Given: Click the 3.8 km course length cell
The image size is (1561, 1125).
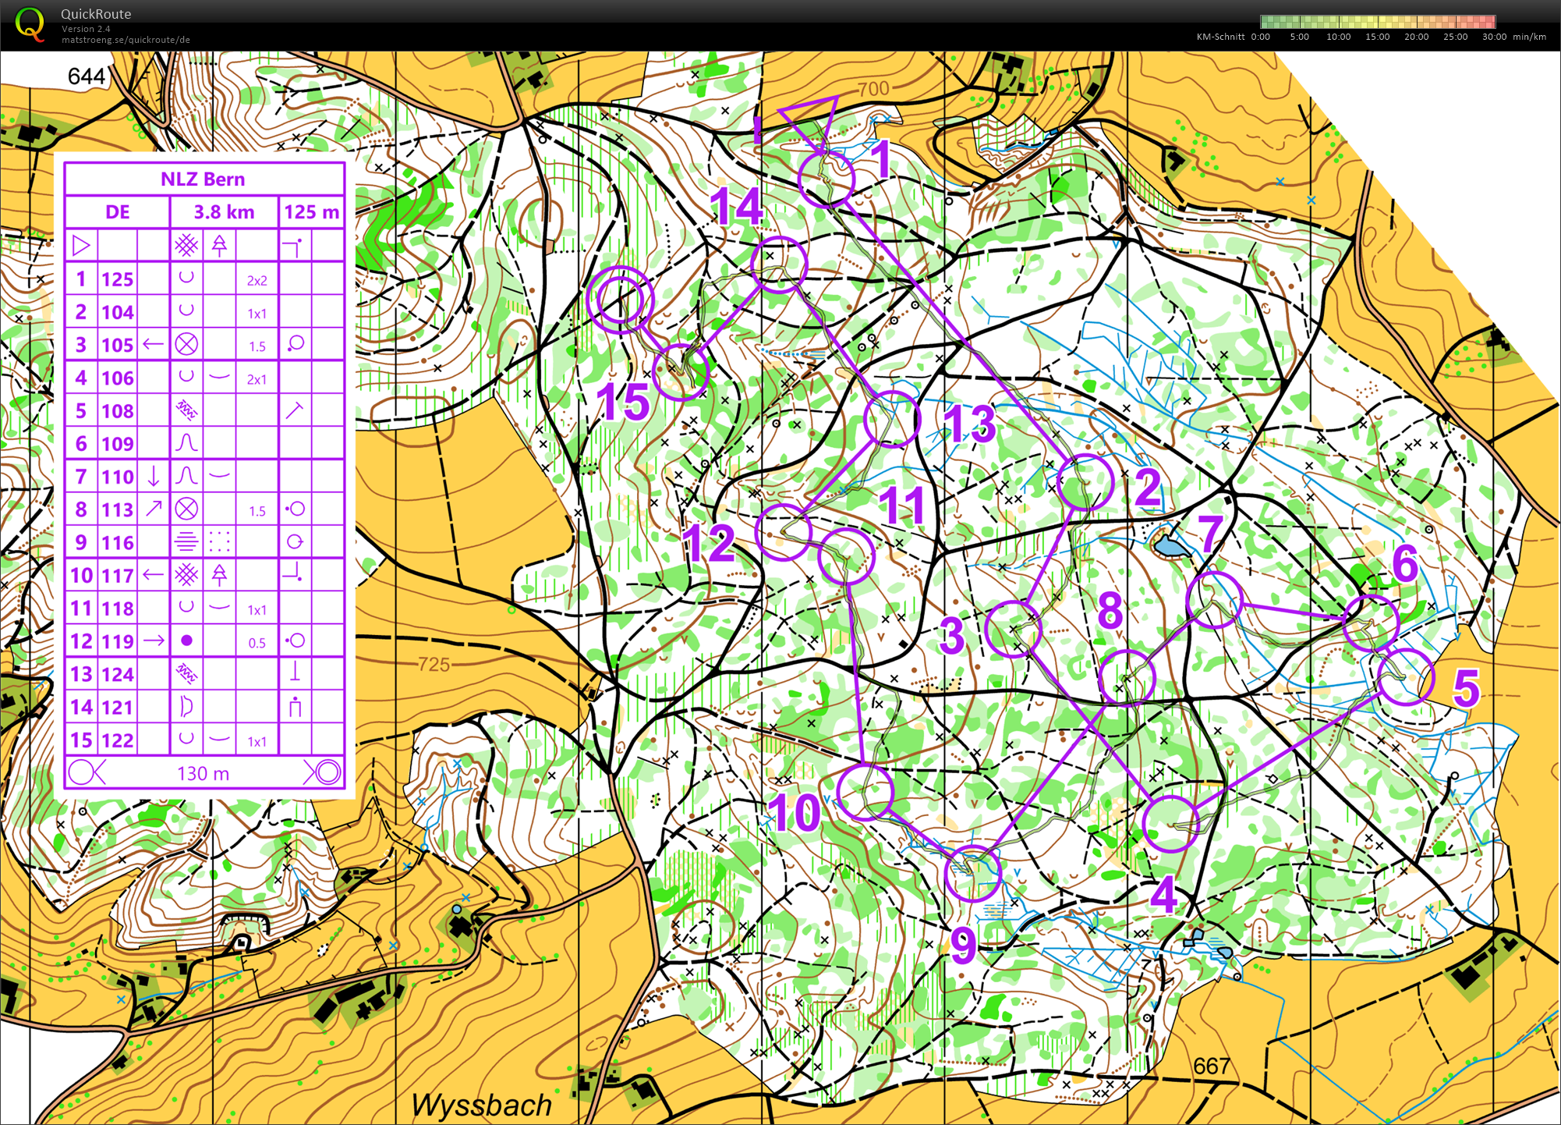Looking at the screenshot, I should 224,212.
